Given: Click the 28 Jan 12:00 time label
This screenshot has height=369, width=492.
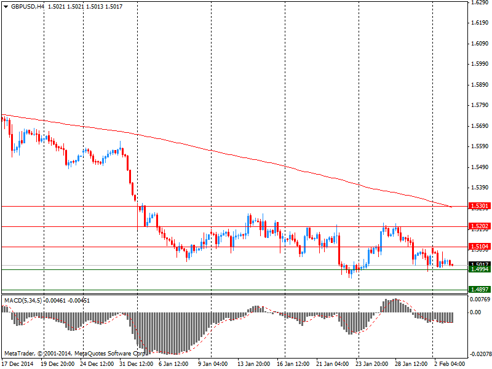Looking at the screenshot, I should pyautogui.click(x=411, y=364).
